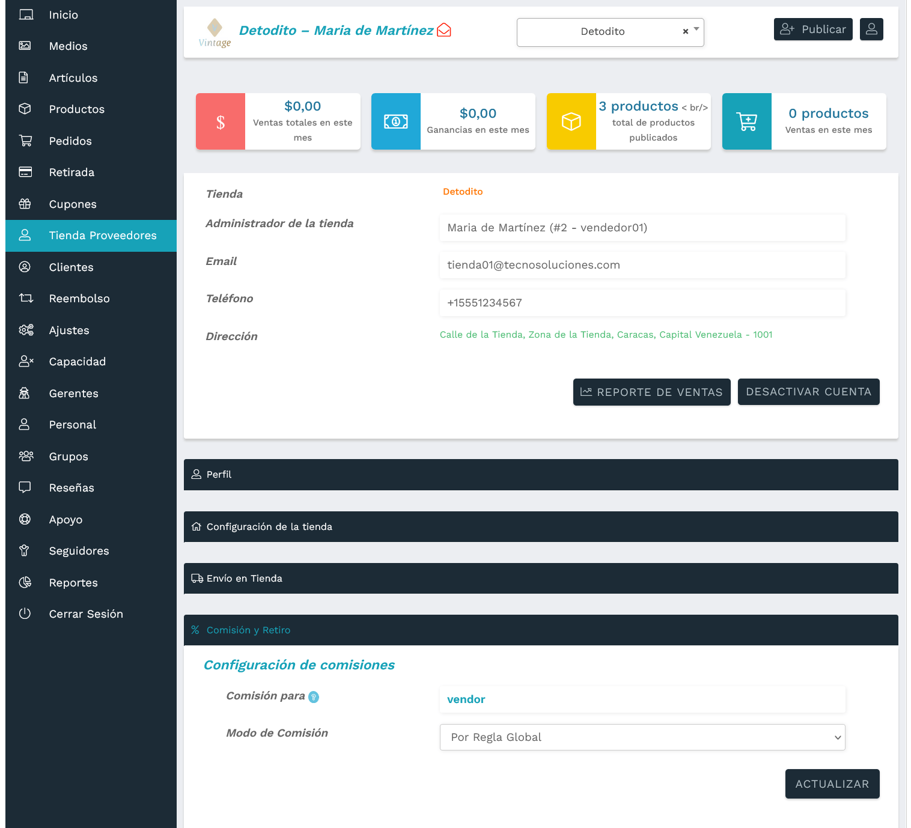The image size is (911, 828).
Task: Open the user profile icon at top right
Action: (x=871, y=29)
